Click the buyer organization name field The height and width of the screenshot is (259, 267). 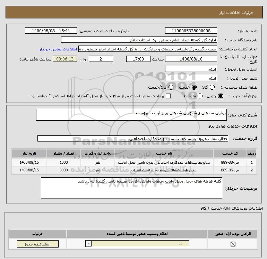click(x=139, y=40)
